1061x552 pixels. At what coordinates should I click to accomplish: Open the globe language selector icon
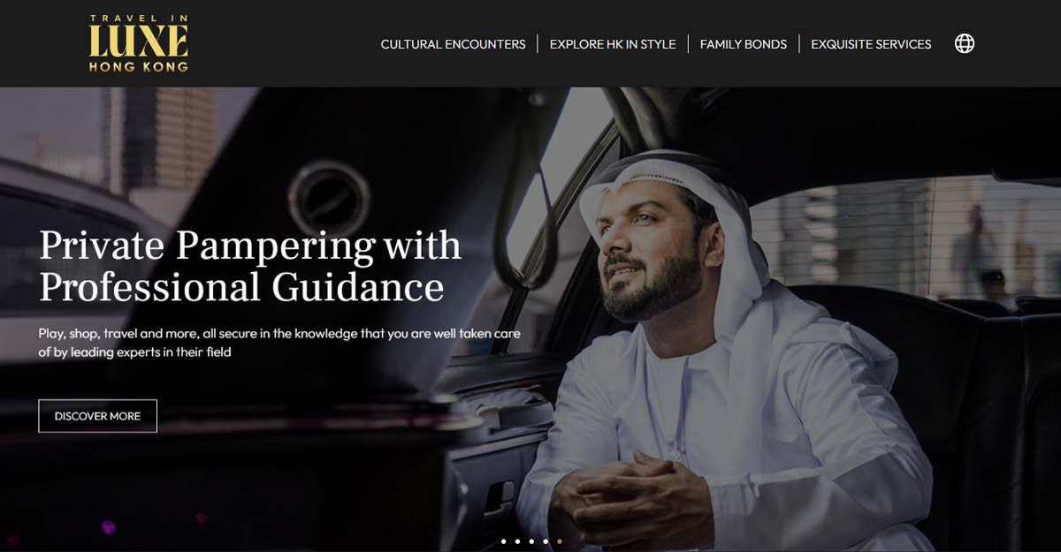[965, 43]
